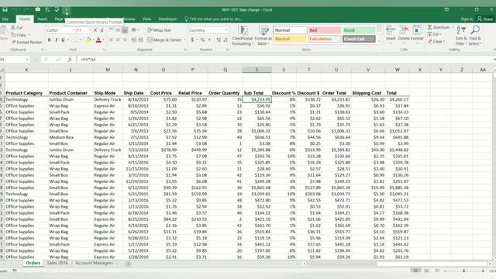Expand the font size dropdown
Screen dimensions: 496x279
(x=90, y=30)
